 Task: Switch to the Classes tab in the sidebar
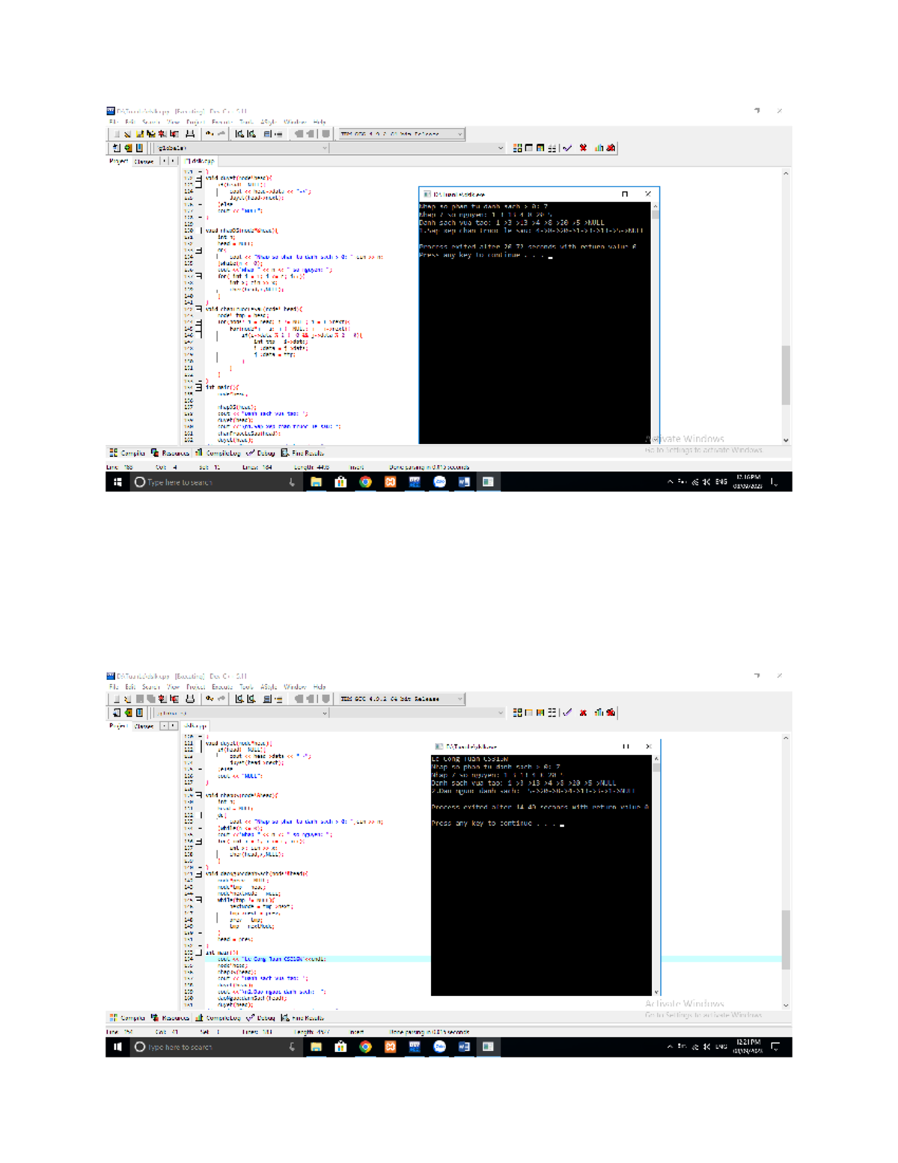click(x=144, y=160)
